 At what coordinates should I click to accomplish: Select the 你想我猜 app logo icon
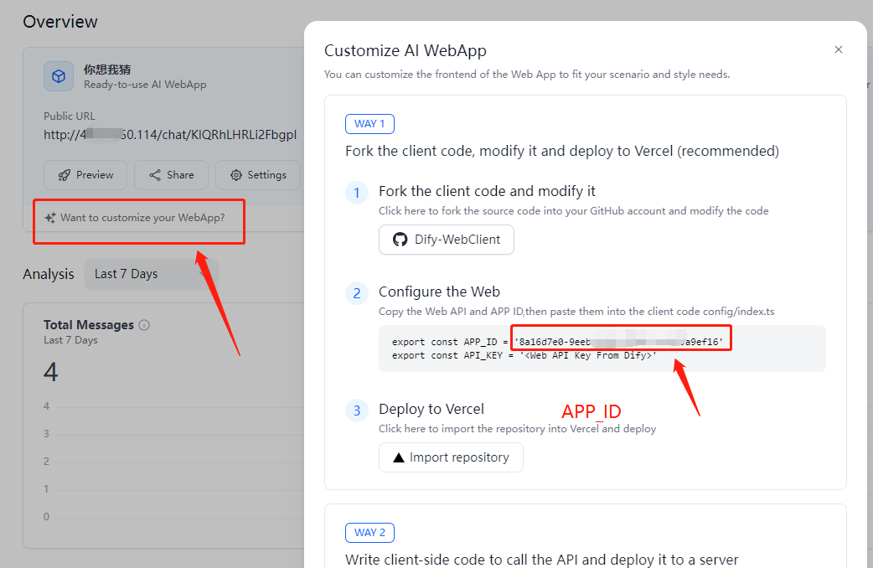(57, 76)
